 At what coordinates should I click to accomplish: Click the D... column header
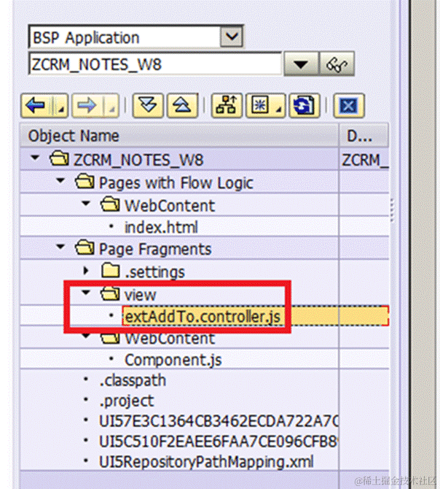[x=364, y=136]
